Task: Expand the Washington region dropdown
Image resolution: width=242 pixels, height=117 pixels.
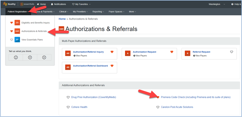Action: tap(217, 4)
